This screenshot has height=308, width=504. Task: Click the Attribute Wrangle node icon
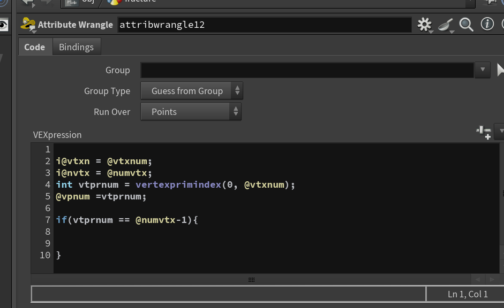28,25
